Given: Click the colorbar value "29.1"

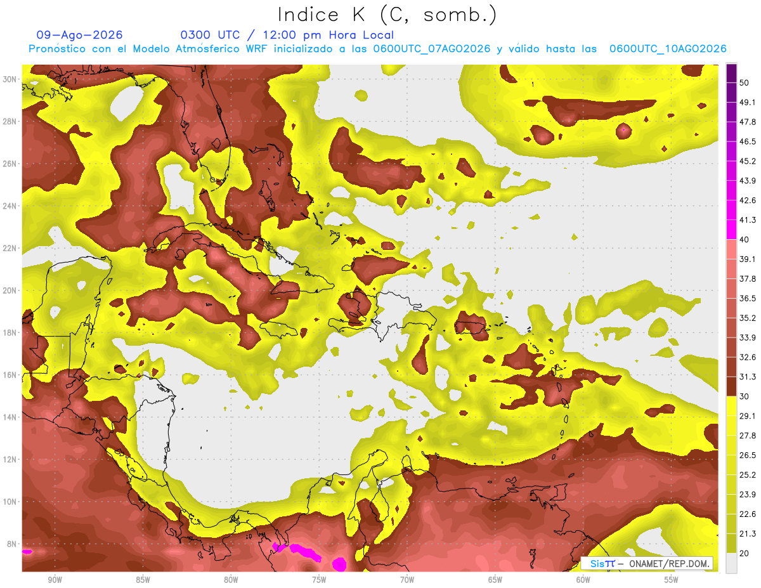Looking at the screenshot, I should [x=748, y=415].
